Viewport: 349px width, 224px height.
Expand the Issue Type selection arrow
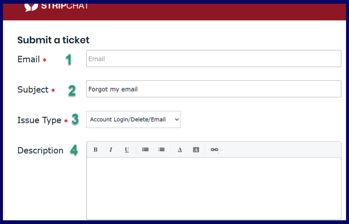[176, 119]
